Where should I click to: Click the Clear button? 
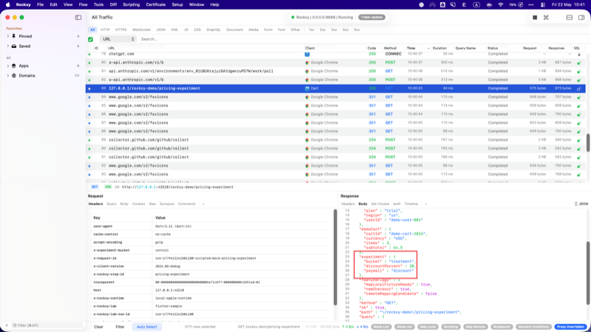(98, 327)
